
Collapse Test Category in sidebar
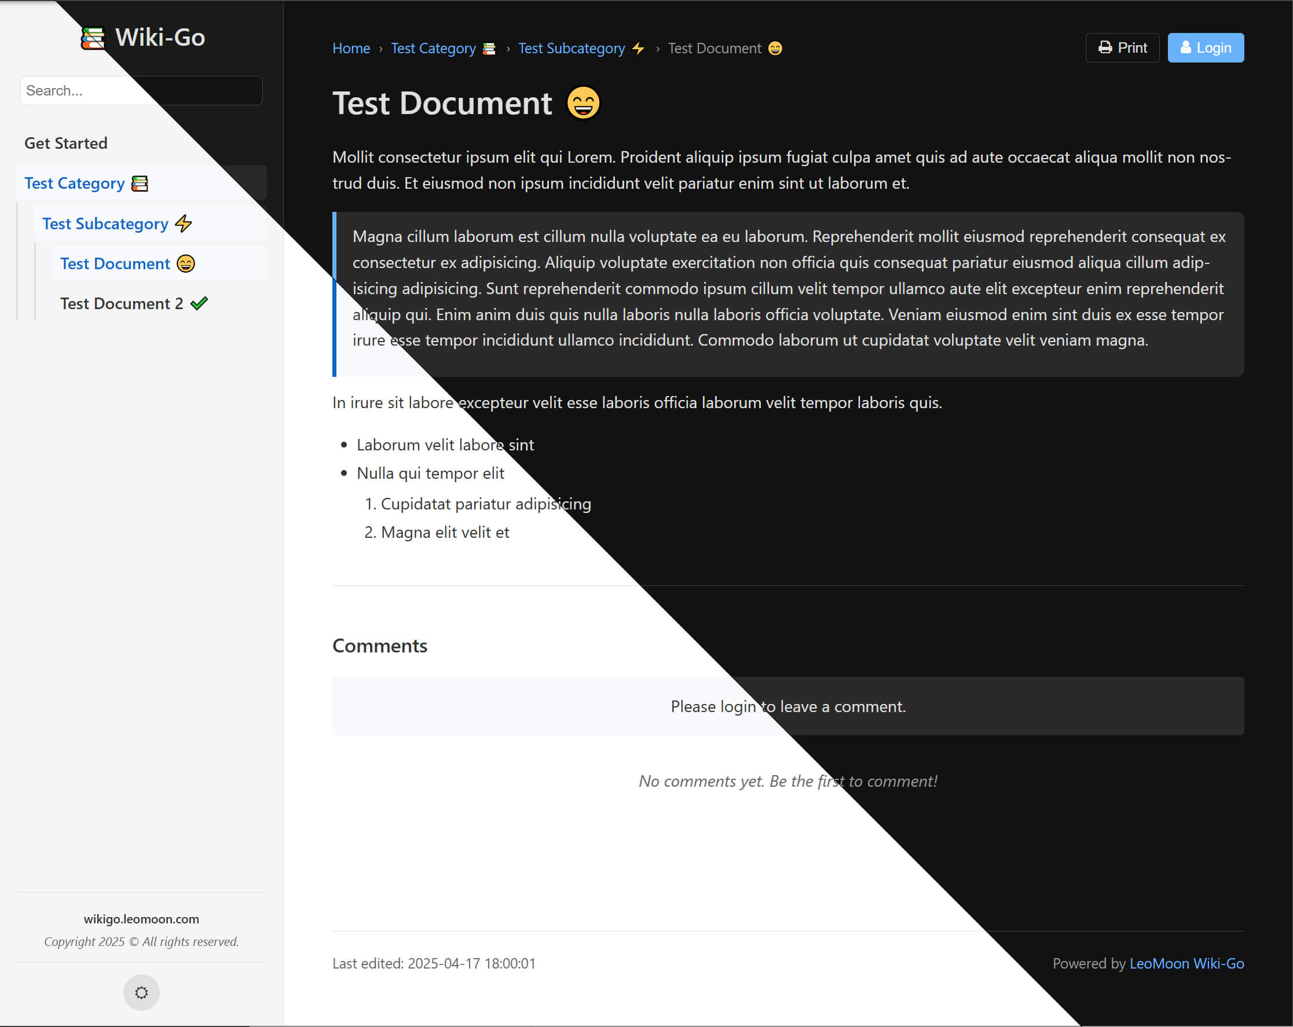tap(74, 184)
